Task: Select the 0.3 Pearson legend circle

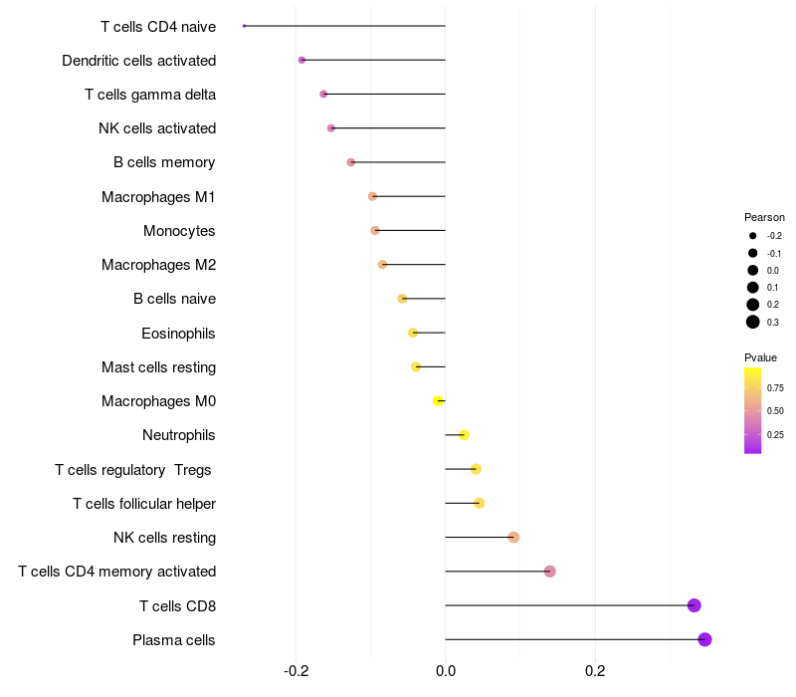Action: click(753, 322)
